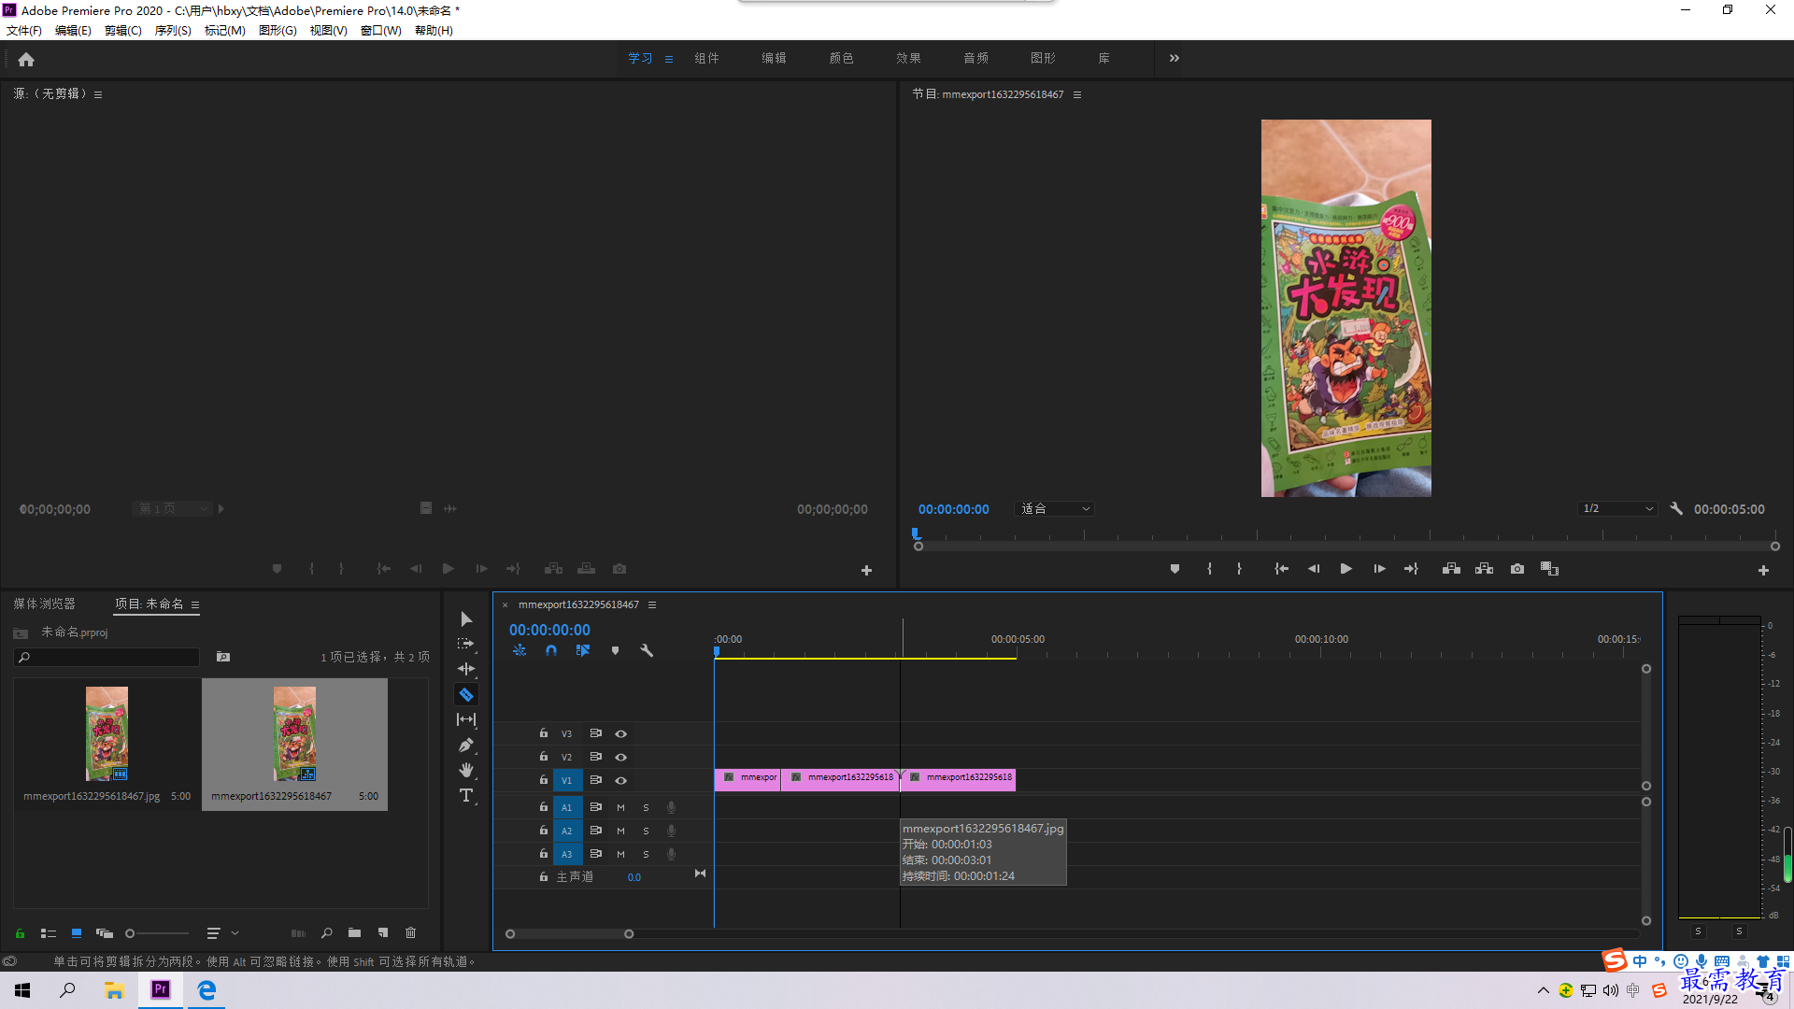Mute audio track A1

click(x=620, y=807)
